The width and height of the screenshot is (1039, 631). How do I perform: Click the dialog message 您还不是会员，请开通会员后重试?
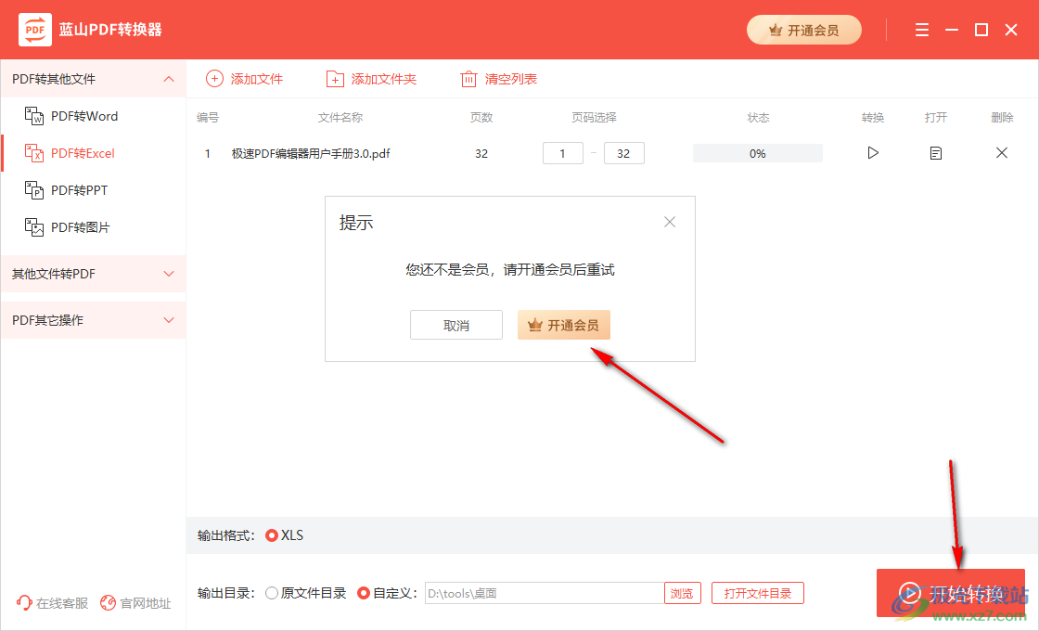point(510,270)
